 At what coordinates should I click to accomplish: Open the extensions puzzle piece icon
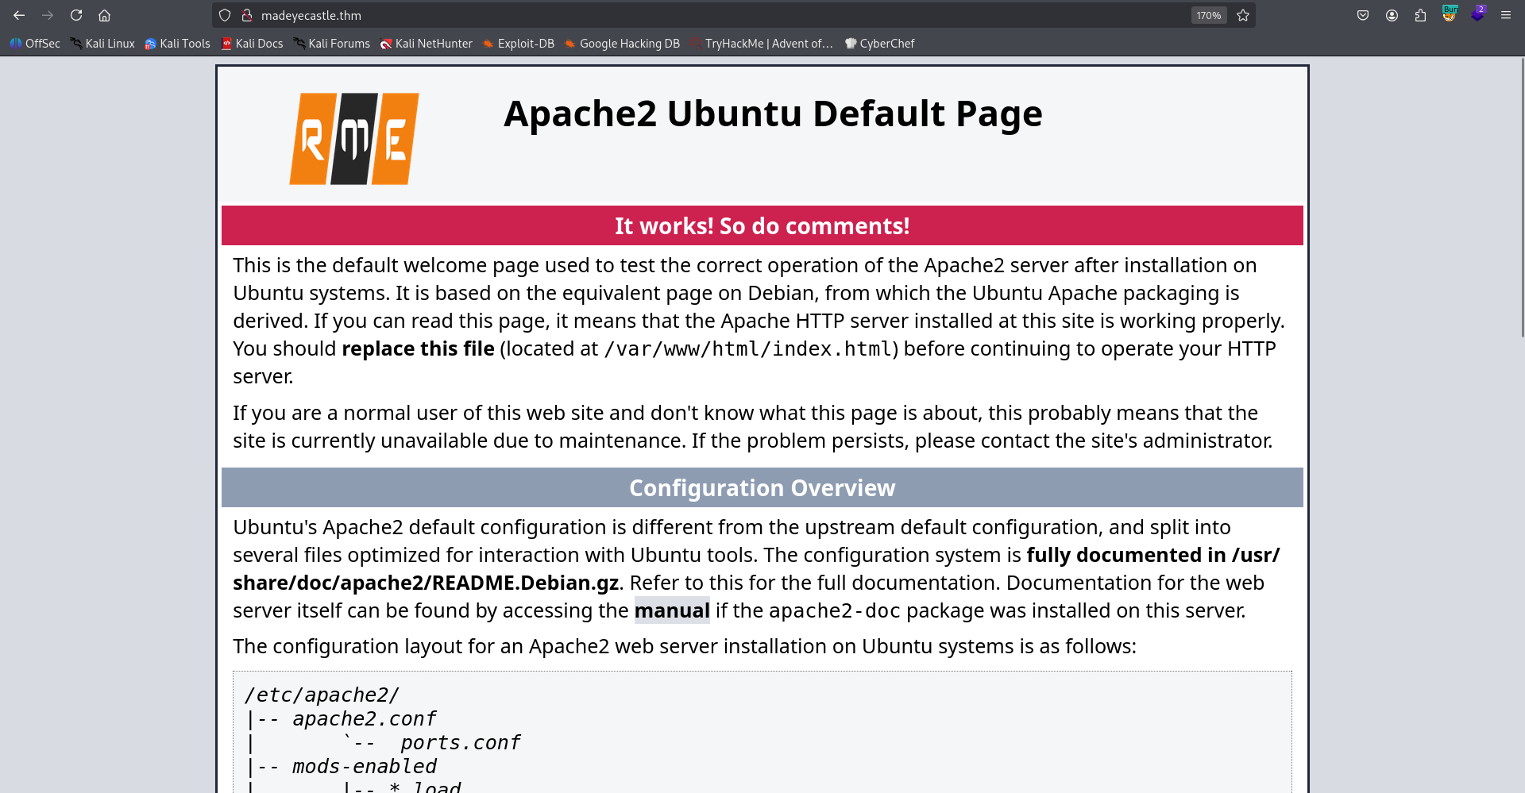[1421, 15]
